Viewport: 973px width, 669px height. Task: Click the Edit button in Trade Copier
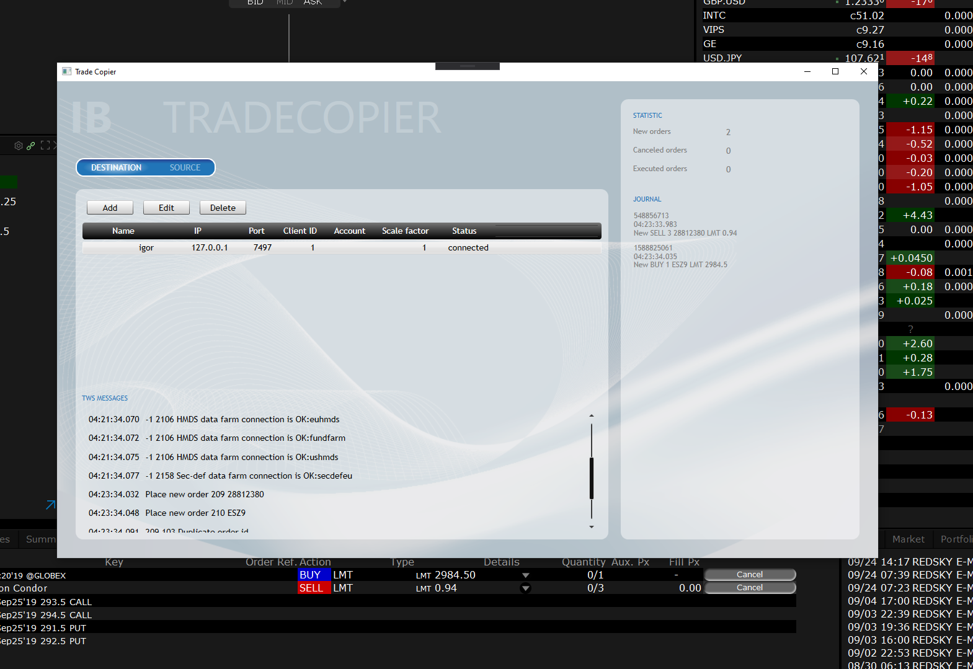click(x=166, y=208)
